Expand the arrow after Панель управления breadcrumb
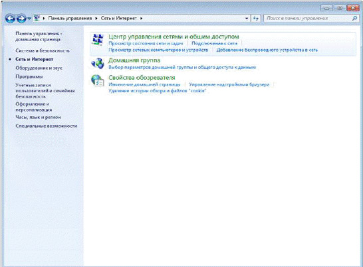Screen dimensions: 363x267 [x=96, y=19]
